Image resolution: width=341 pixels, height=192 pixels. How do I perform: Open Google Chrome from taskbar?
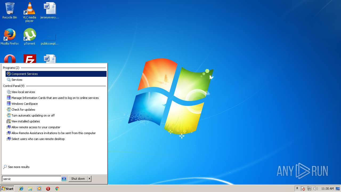(57, 189)
